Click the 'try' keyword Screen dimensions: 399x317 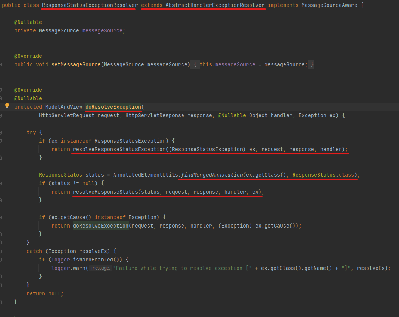pyautogui.click(x=31, y=133)
